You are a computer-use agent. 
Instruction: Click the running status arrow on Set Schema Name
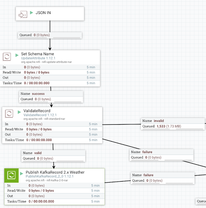pos(17,55)
